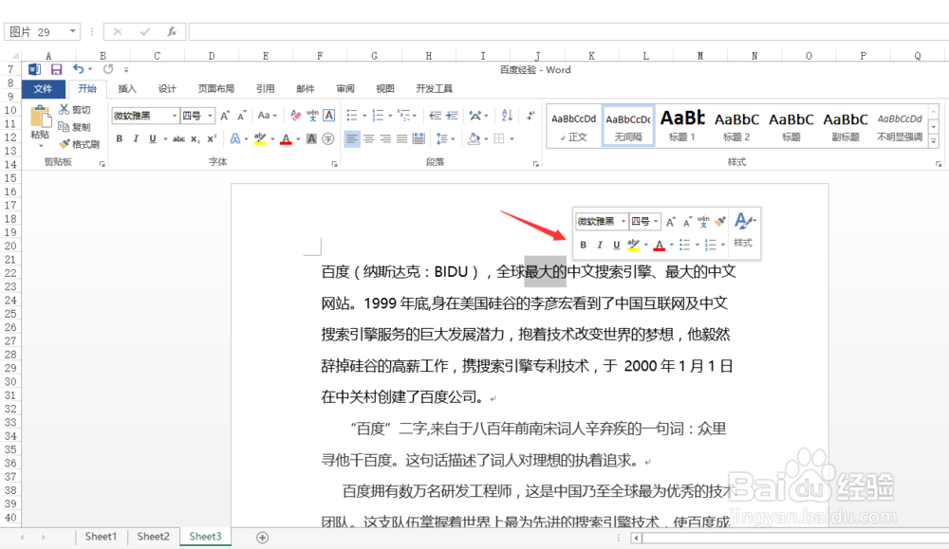Click ribbon Shrink Font icon
The image size is (949, 549).
tap(241, 116)
